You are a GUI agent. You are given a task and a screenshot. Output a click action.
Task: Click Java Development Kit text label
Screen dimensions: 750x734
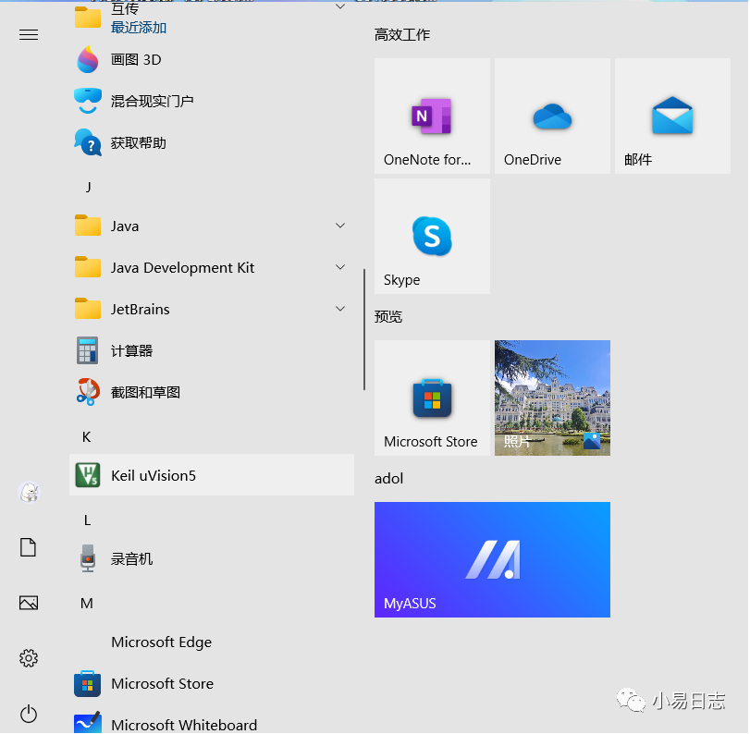tap(182, 268)
